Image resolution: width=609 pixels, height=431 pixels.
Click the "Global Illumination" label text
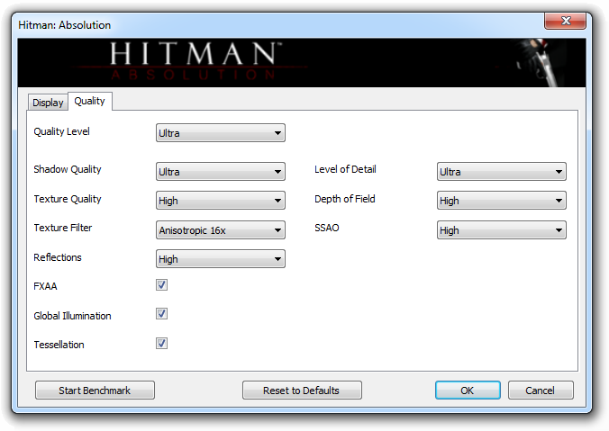(72, 316)
